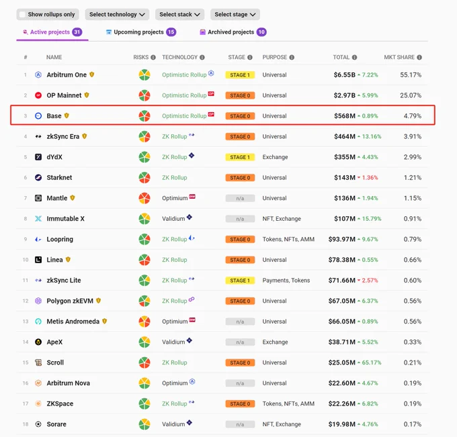Viewport: 457px width, 437px height.
Task: Click the Arbitrum One logo icon
Action: click(x=38, y=75)
